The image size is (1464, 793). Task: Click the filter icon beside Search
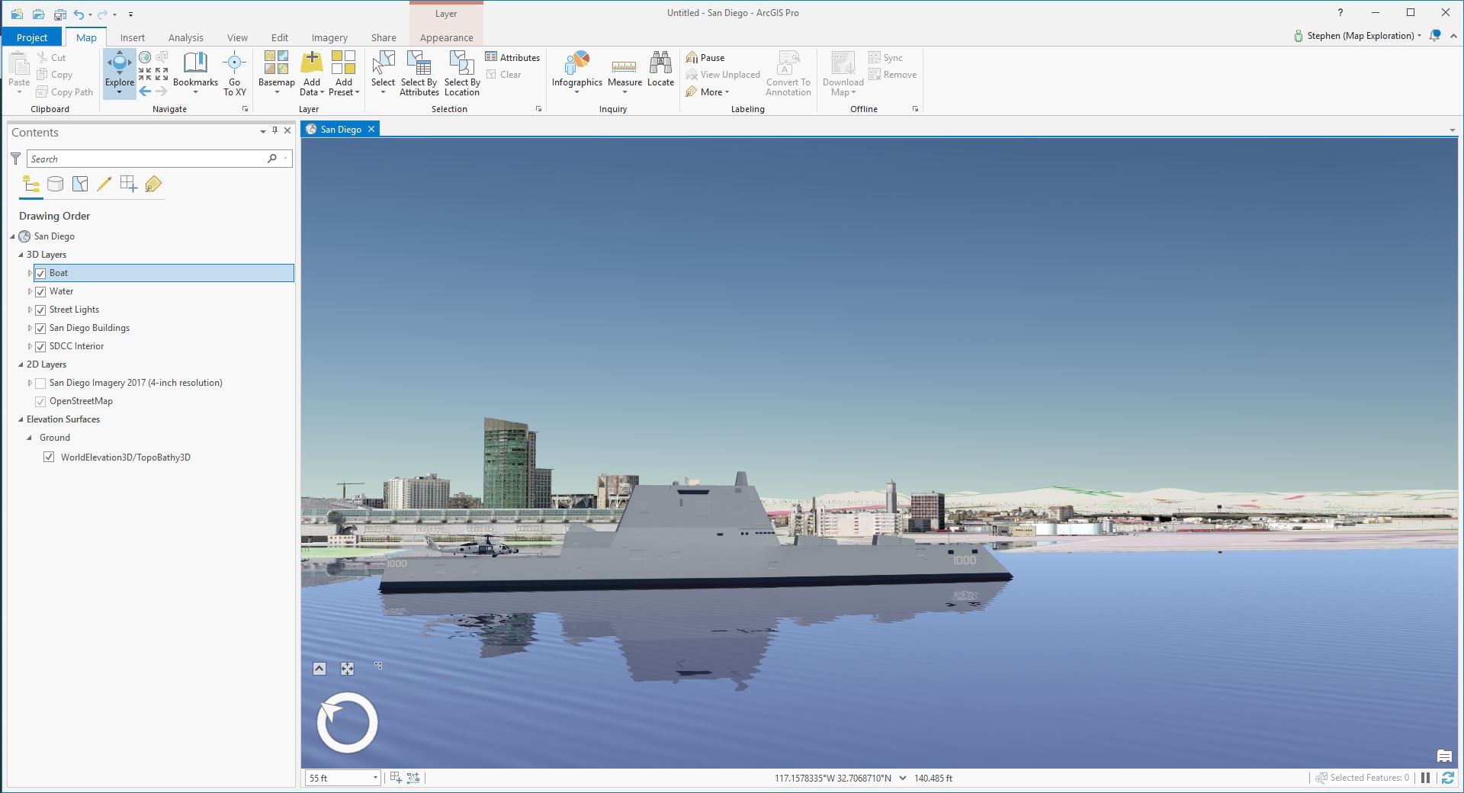click(x=15, y=159)
